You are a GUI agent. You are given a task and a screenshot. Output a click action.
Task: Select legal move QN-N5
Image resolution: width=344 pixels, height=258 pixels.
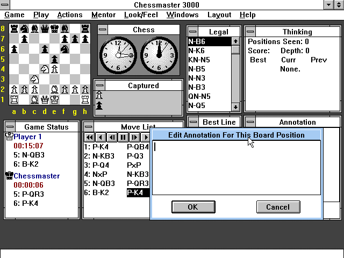click(x=210, y=96)
